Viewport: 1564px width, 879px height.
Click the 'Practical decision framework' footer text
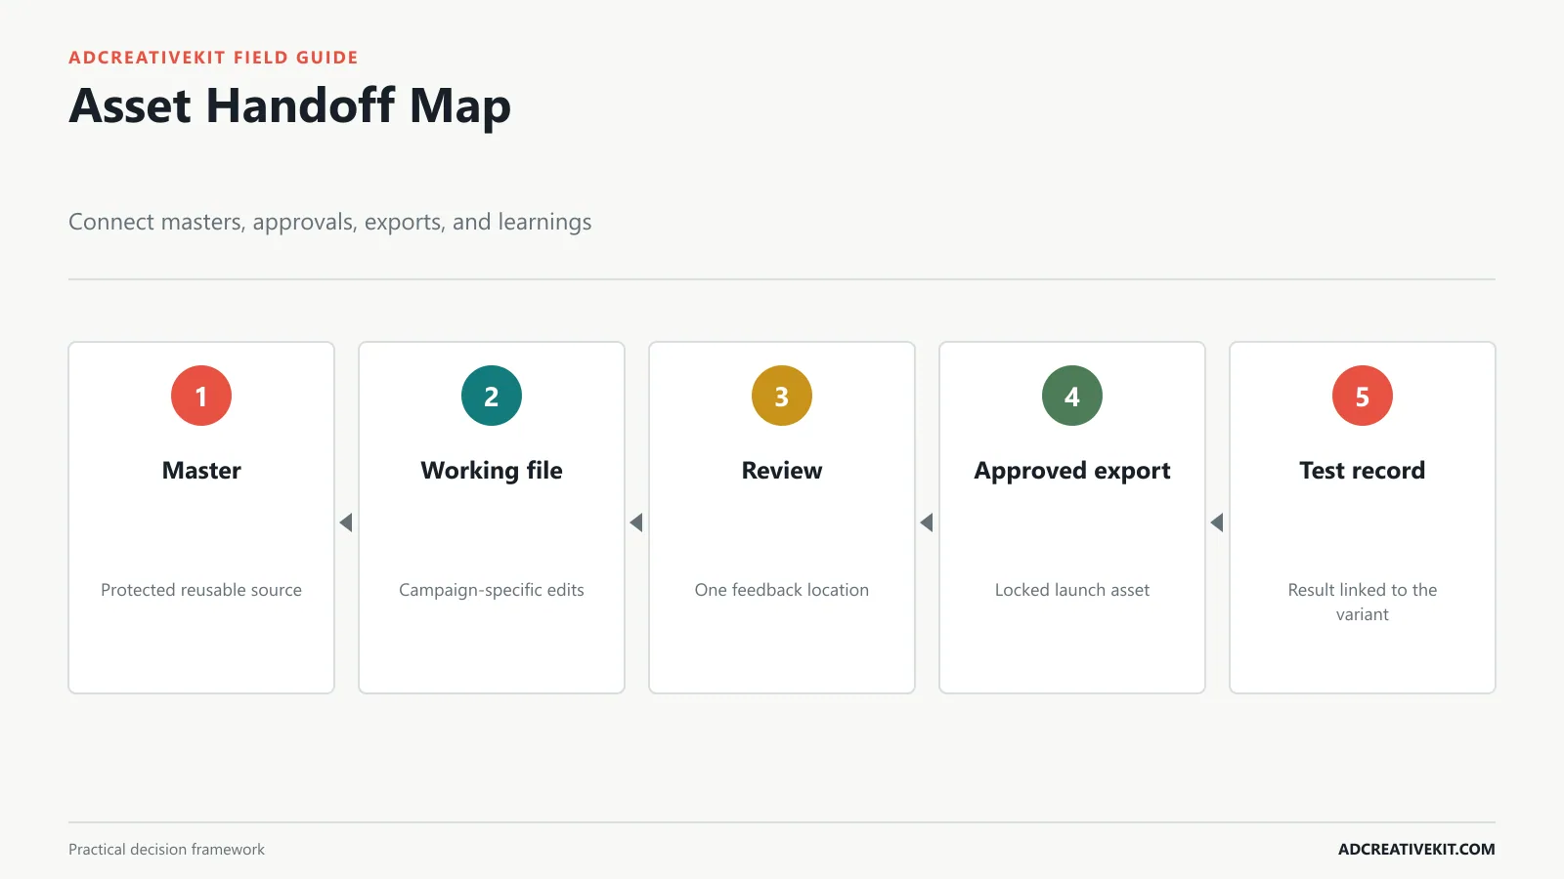click(166, 850)
